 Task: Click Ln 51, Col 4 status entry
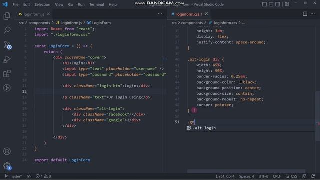[x=225, y=176]
